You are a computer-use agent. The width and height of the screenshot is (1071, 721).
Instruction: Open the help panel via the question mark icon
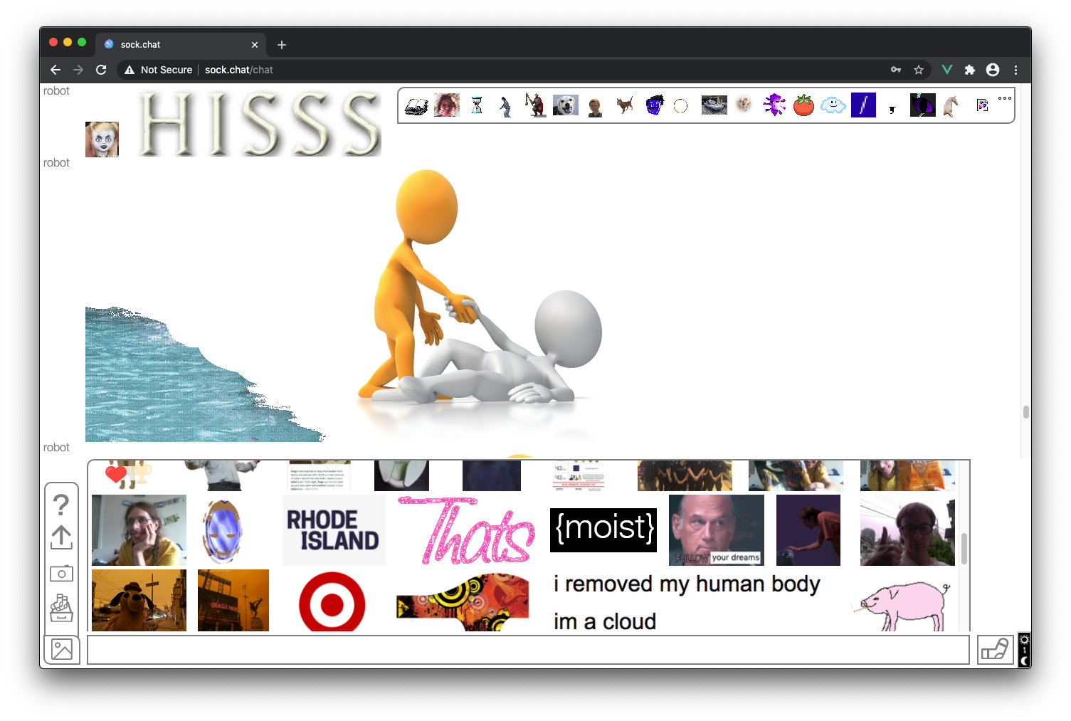pyautogui.click(x=62, y=505)
